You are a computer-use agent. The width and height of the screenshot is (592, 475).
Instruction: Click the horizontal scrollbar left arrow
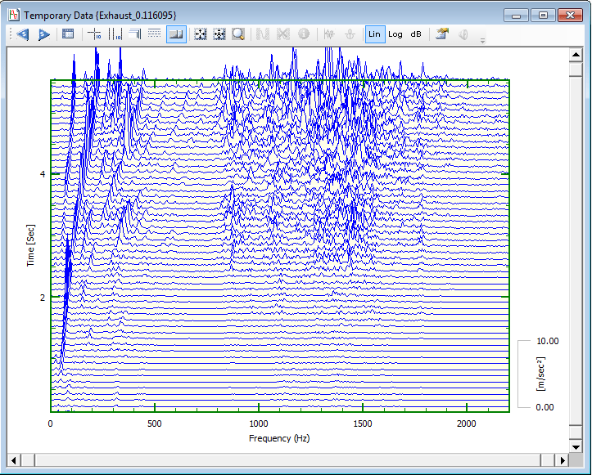click(x=14, y=459)
